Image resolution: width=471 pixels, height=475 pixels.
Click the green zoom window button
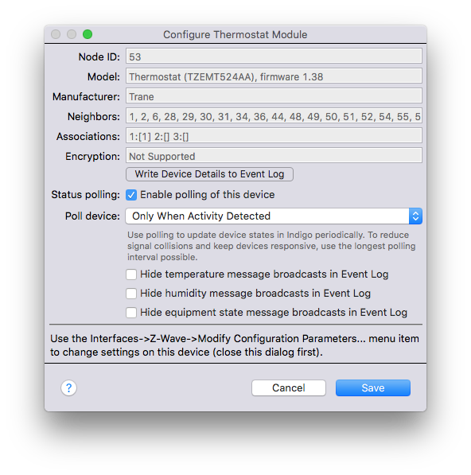pyautogui.click(x=88, y=34)
